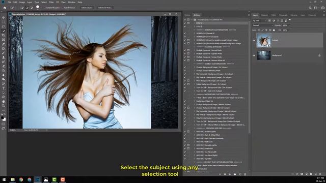This screenshot has height=183, width=326.
Task: Select the Zoom tool
Action: click(x=4, y=106)
